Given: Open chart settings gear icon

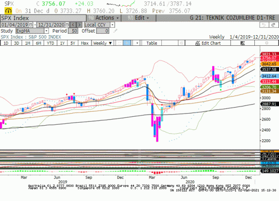Looking at the screenshot, I should tap(266, 43).
